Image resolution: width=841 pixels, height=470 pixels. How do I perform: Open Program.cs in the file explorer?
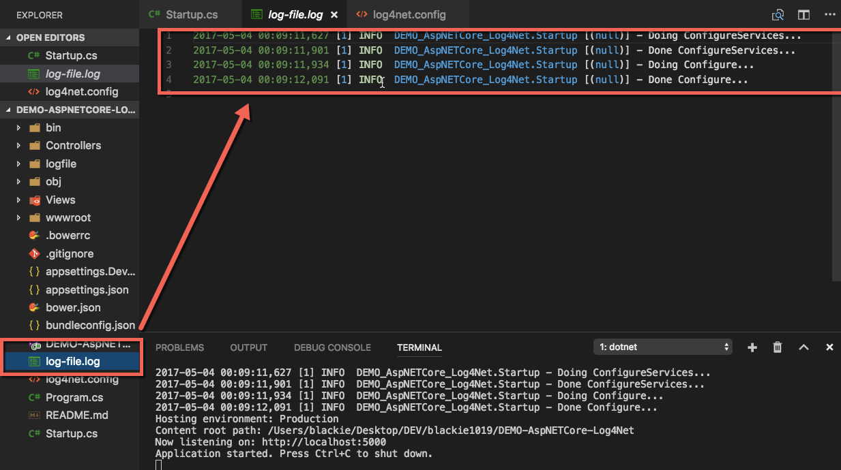[74, 397]
